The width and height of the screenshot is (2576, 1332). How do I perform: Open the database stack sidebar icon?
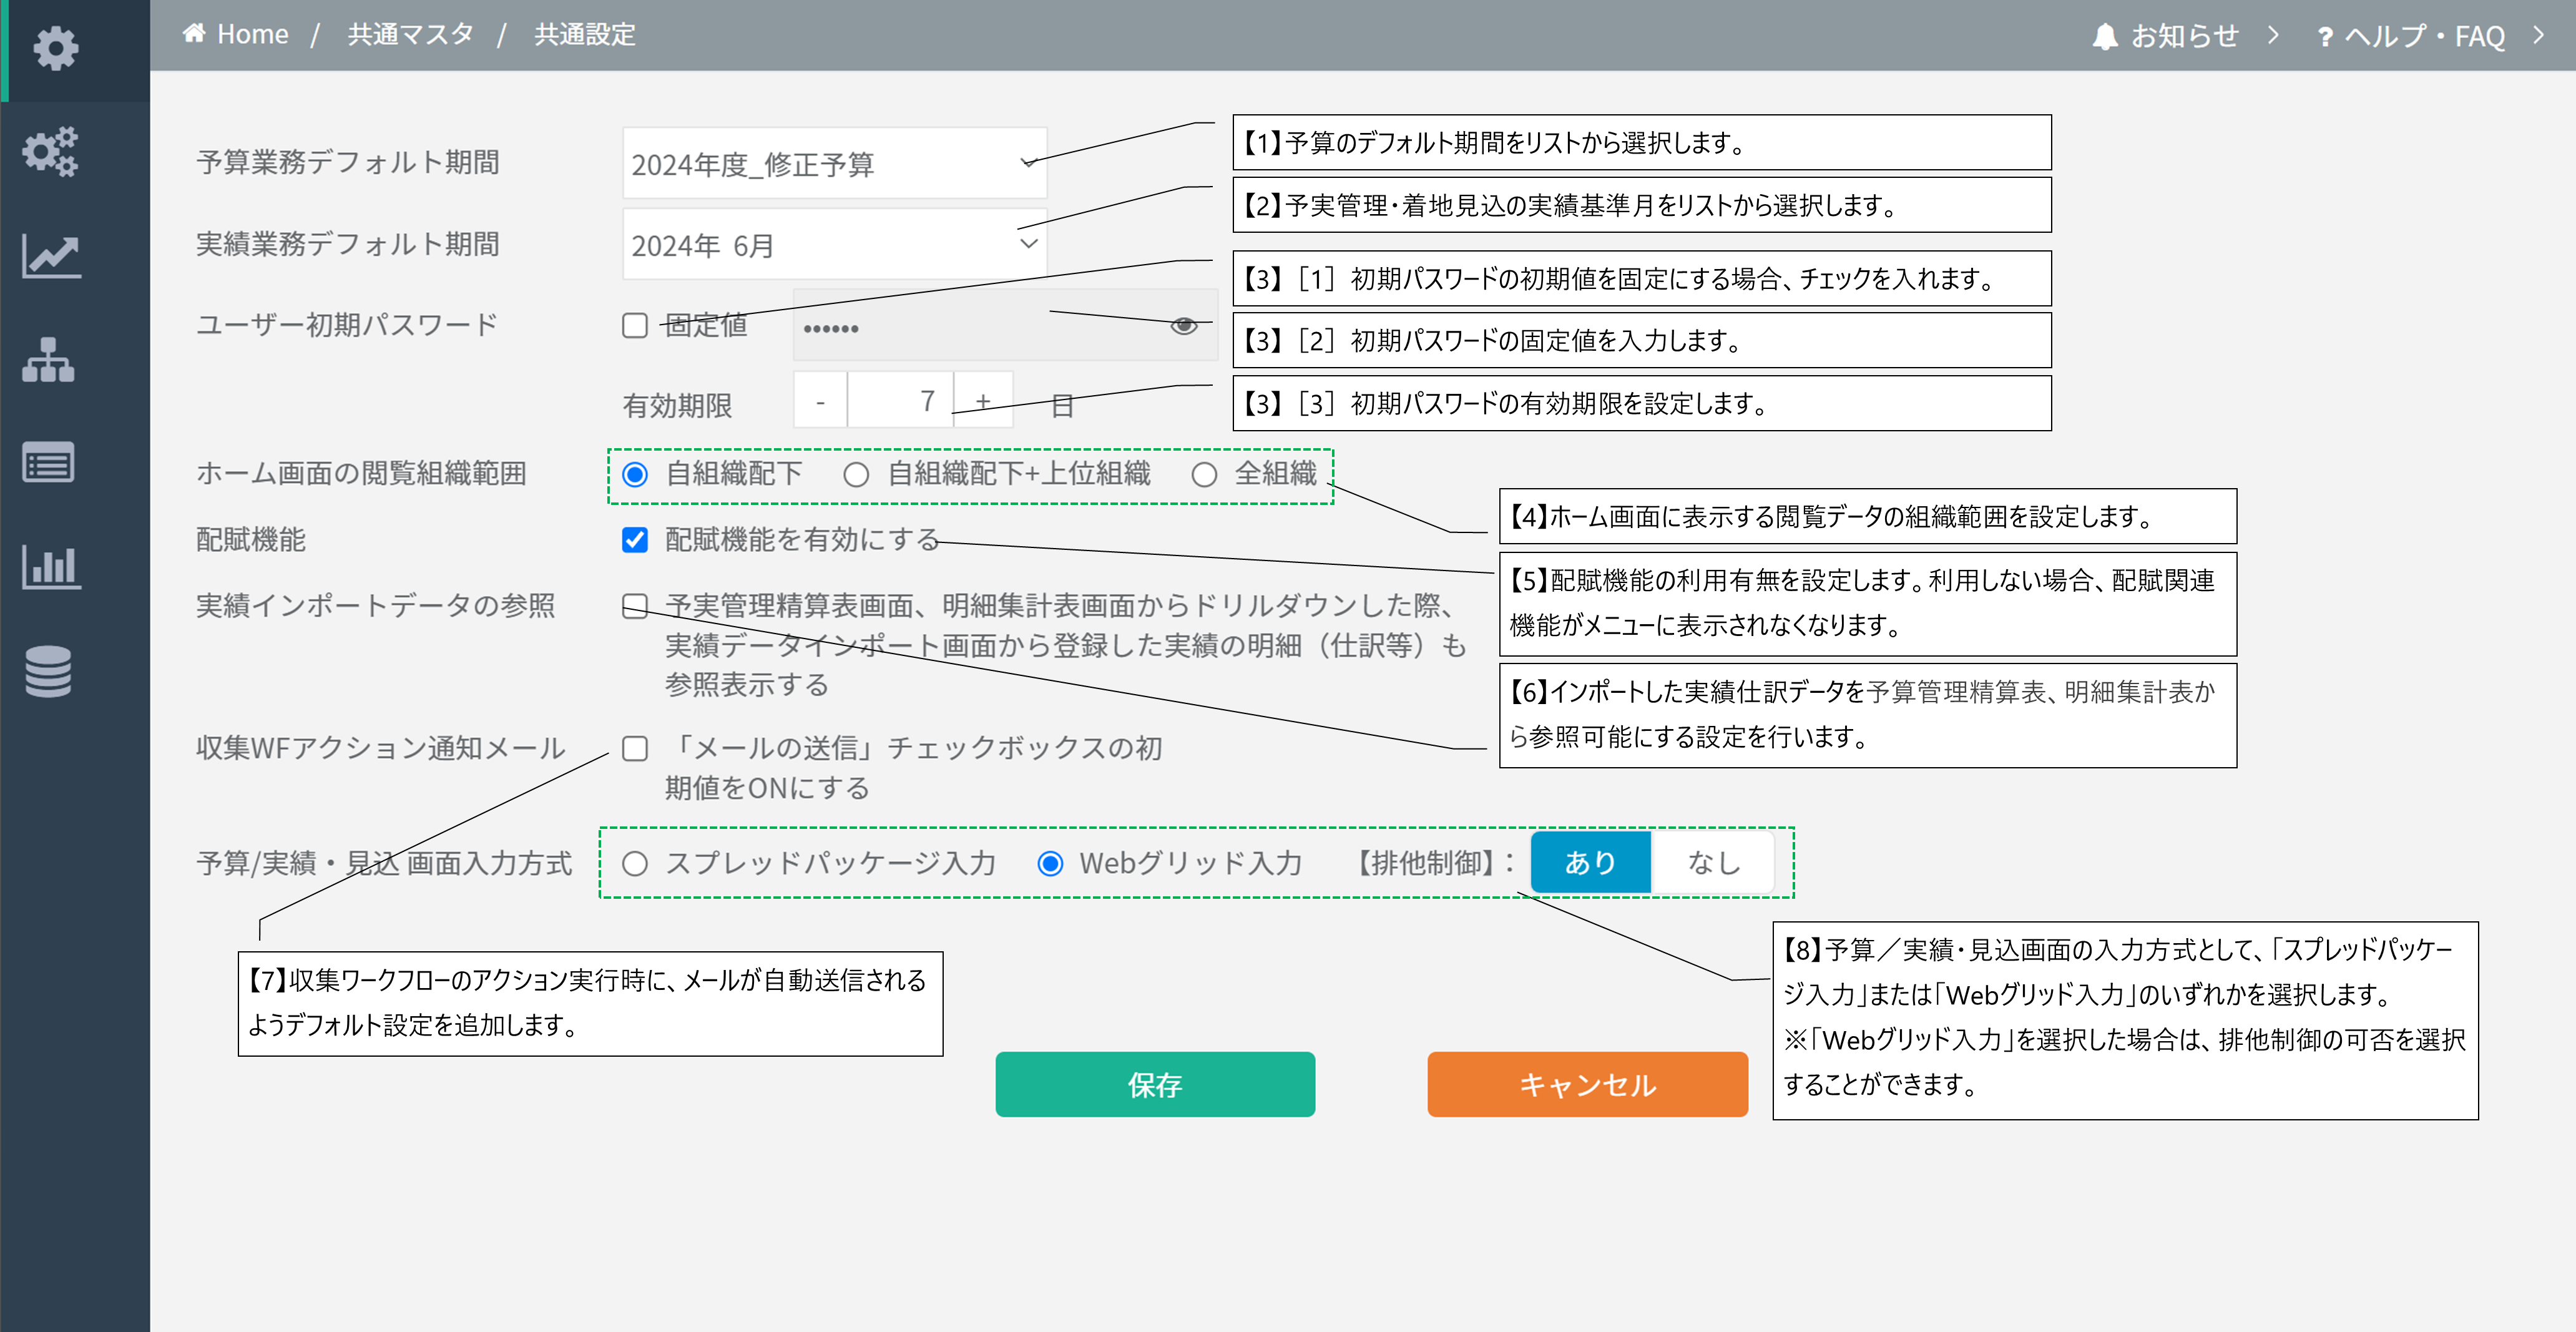pyautogui.click(x=48, y=671)
